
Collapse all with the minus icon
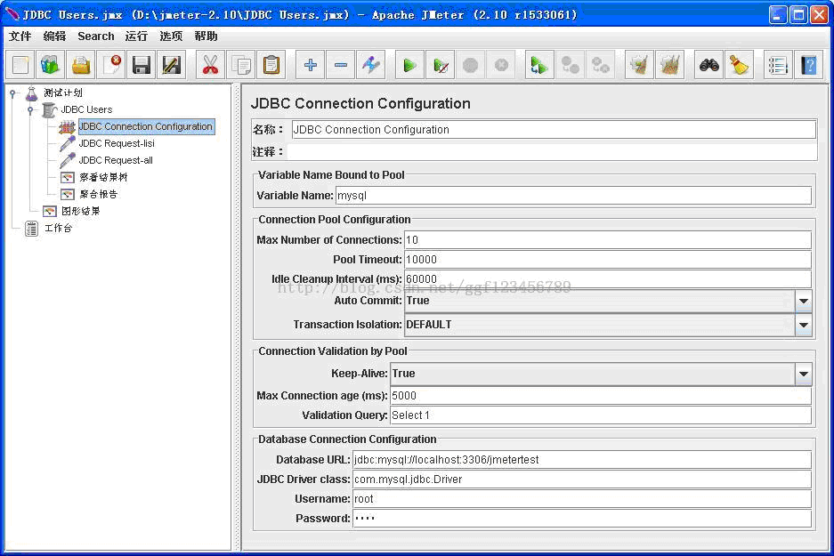[x=340, y=65]
